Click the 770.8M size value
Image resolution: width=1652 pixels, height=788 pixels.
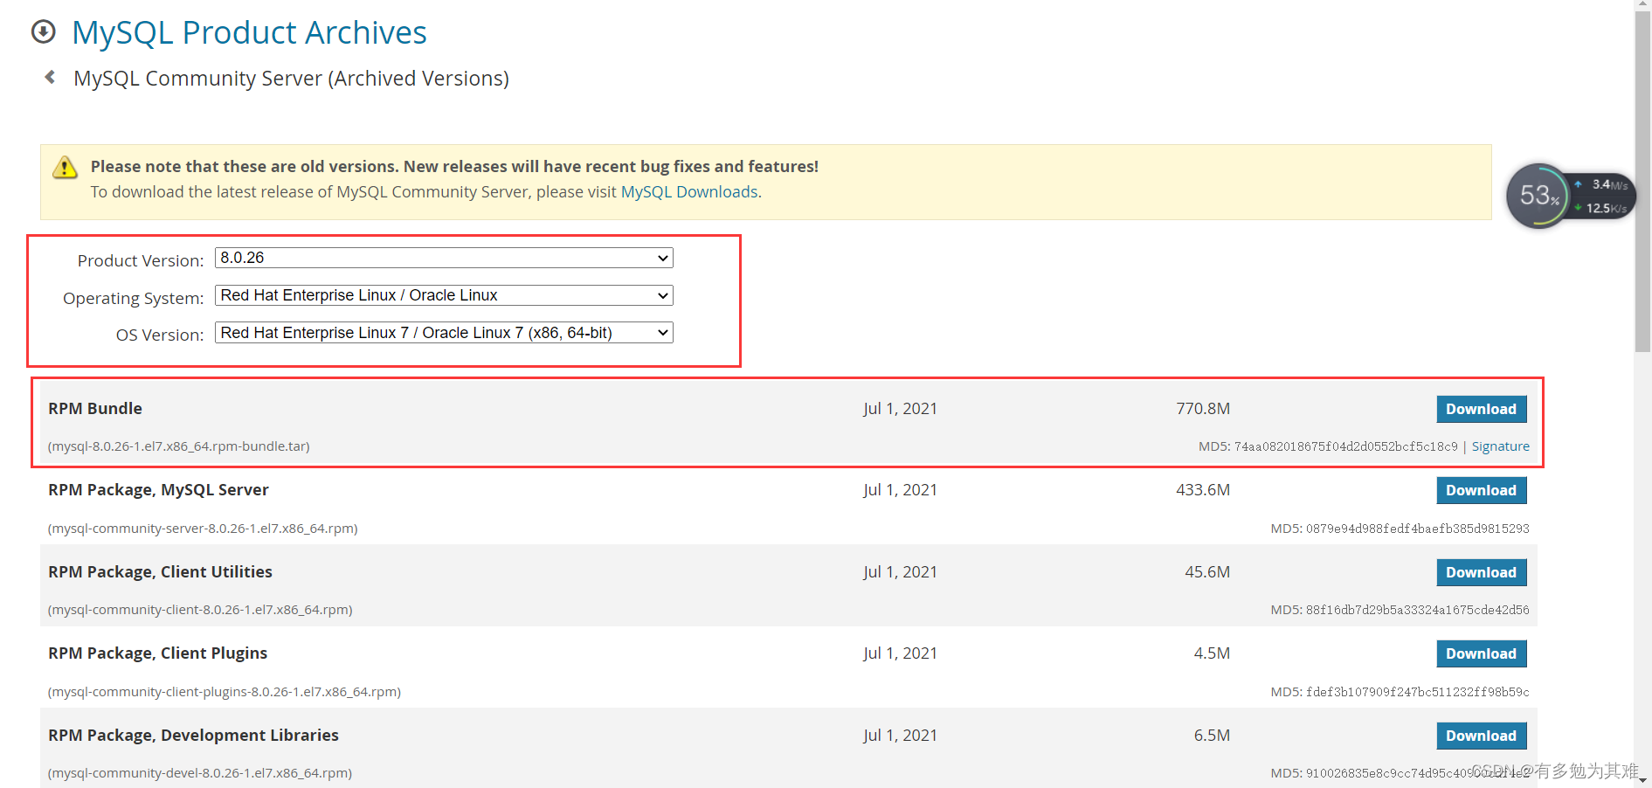[1203, 408]
